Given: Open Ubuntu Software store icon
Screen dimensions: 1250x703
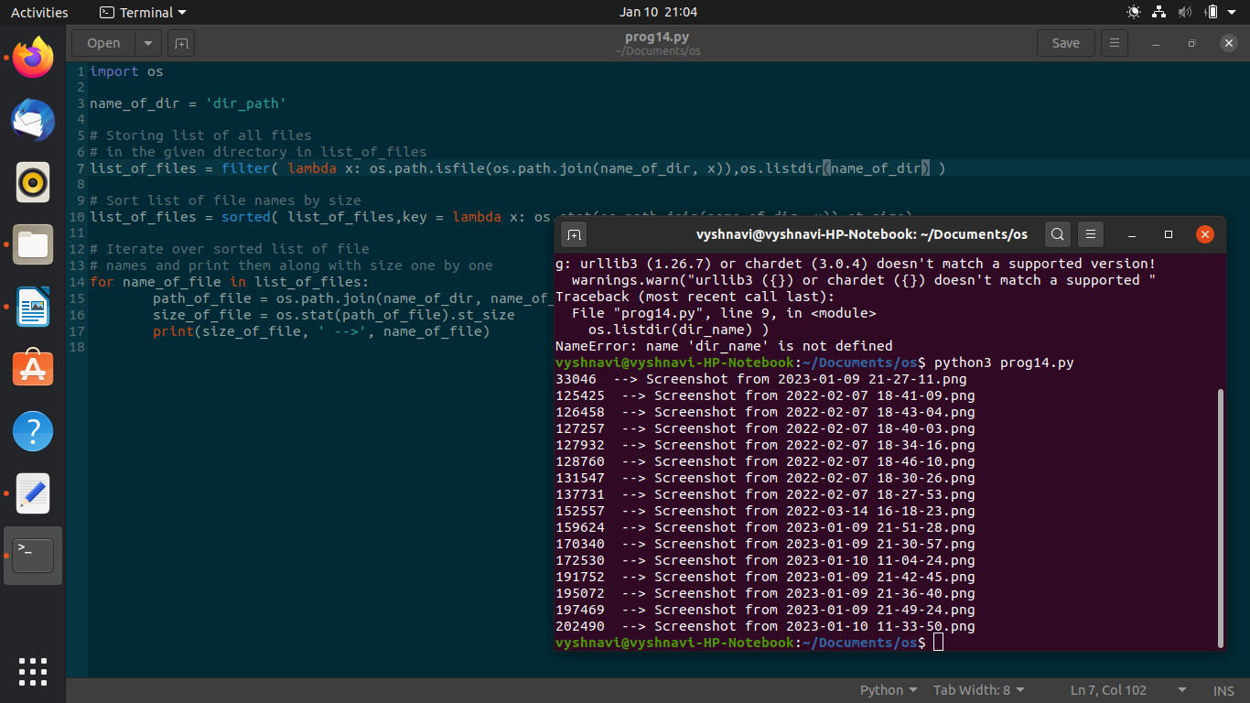Looking at the screenshot, I should tap(33, 369).
